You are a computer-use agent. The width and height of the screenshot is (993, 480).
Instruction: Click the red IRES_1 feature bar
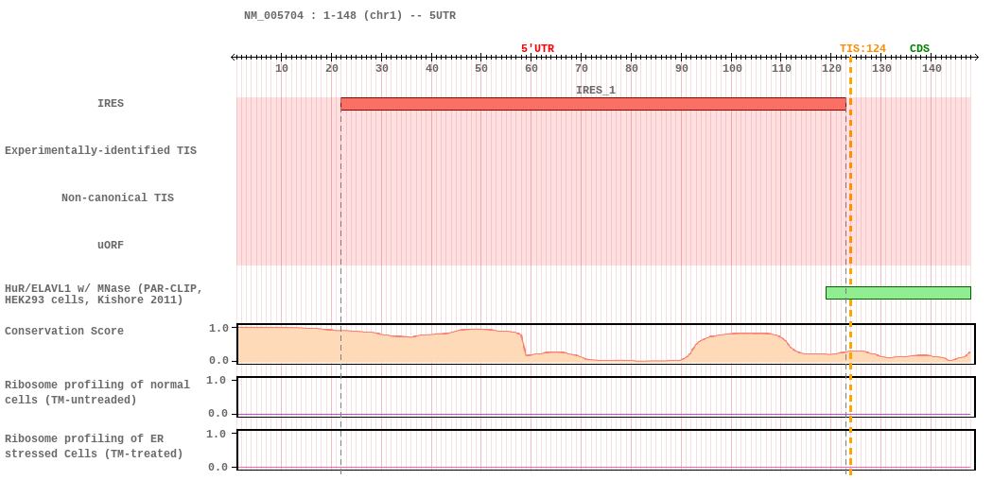coord(593,104)
